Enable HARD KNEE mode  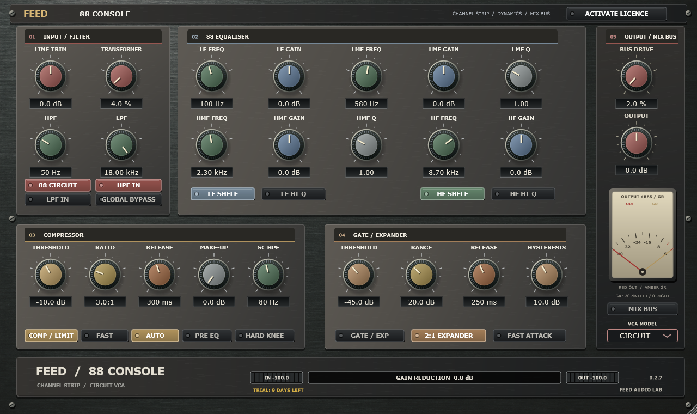(265, 336)
